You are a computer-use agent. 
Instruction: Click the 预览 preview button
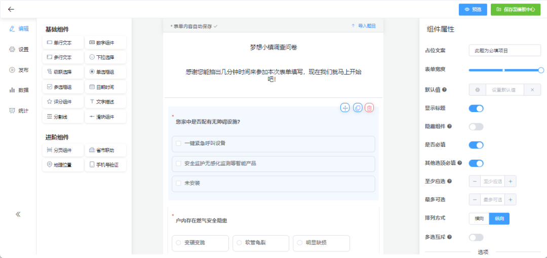click(473, 10)
